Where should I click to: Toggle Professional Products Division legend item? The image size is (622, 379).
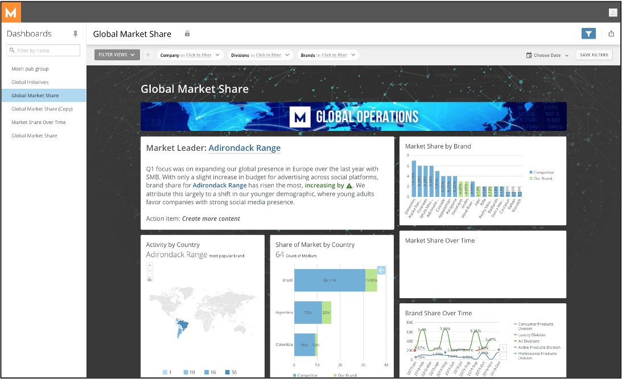tap(535, 356)
